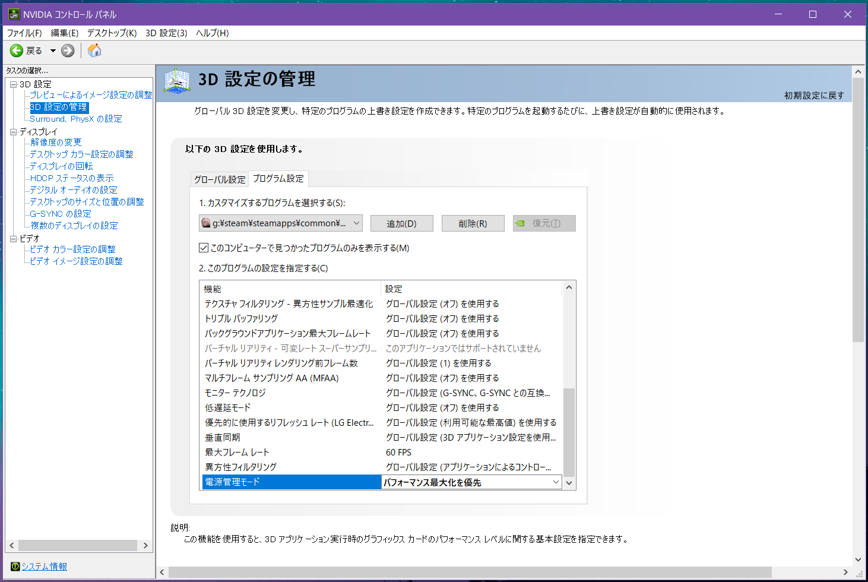This screenshot has height=582, width=868.
Task: Select the 異方性フィルタリング row
Action: pos(382,467)
